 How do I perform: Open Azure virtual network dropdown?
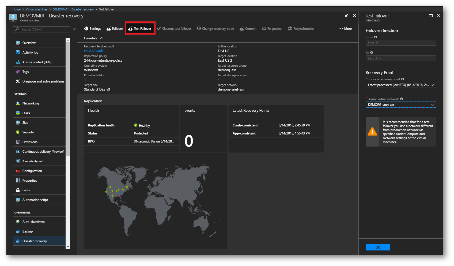coord(401,105)
